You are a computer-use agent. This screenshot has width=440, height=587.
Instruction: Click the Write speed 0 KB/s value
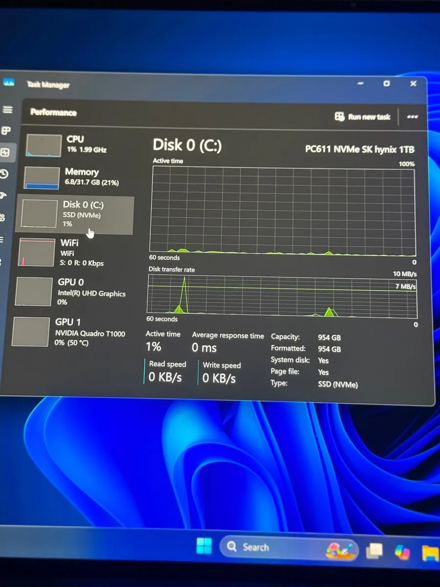tap(219, 378)
